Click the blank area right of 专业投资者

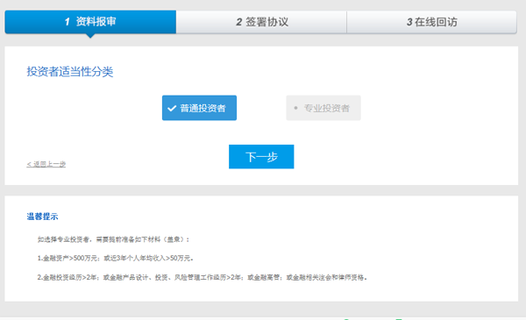pos(436,108)
